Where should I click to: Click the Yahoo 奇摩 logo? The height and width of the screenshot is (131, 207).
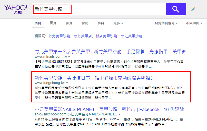pyautogui.click(x=16, y=9)
